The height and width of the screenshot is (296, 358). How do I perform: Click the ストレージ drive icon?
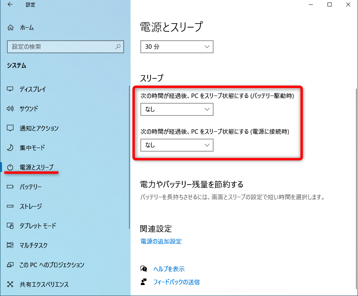tap(10, 206)
